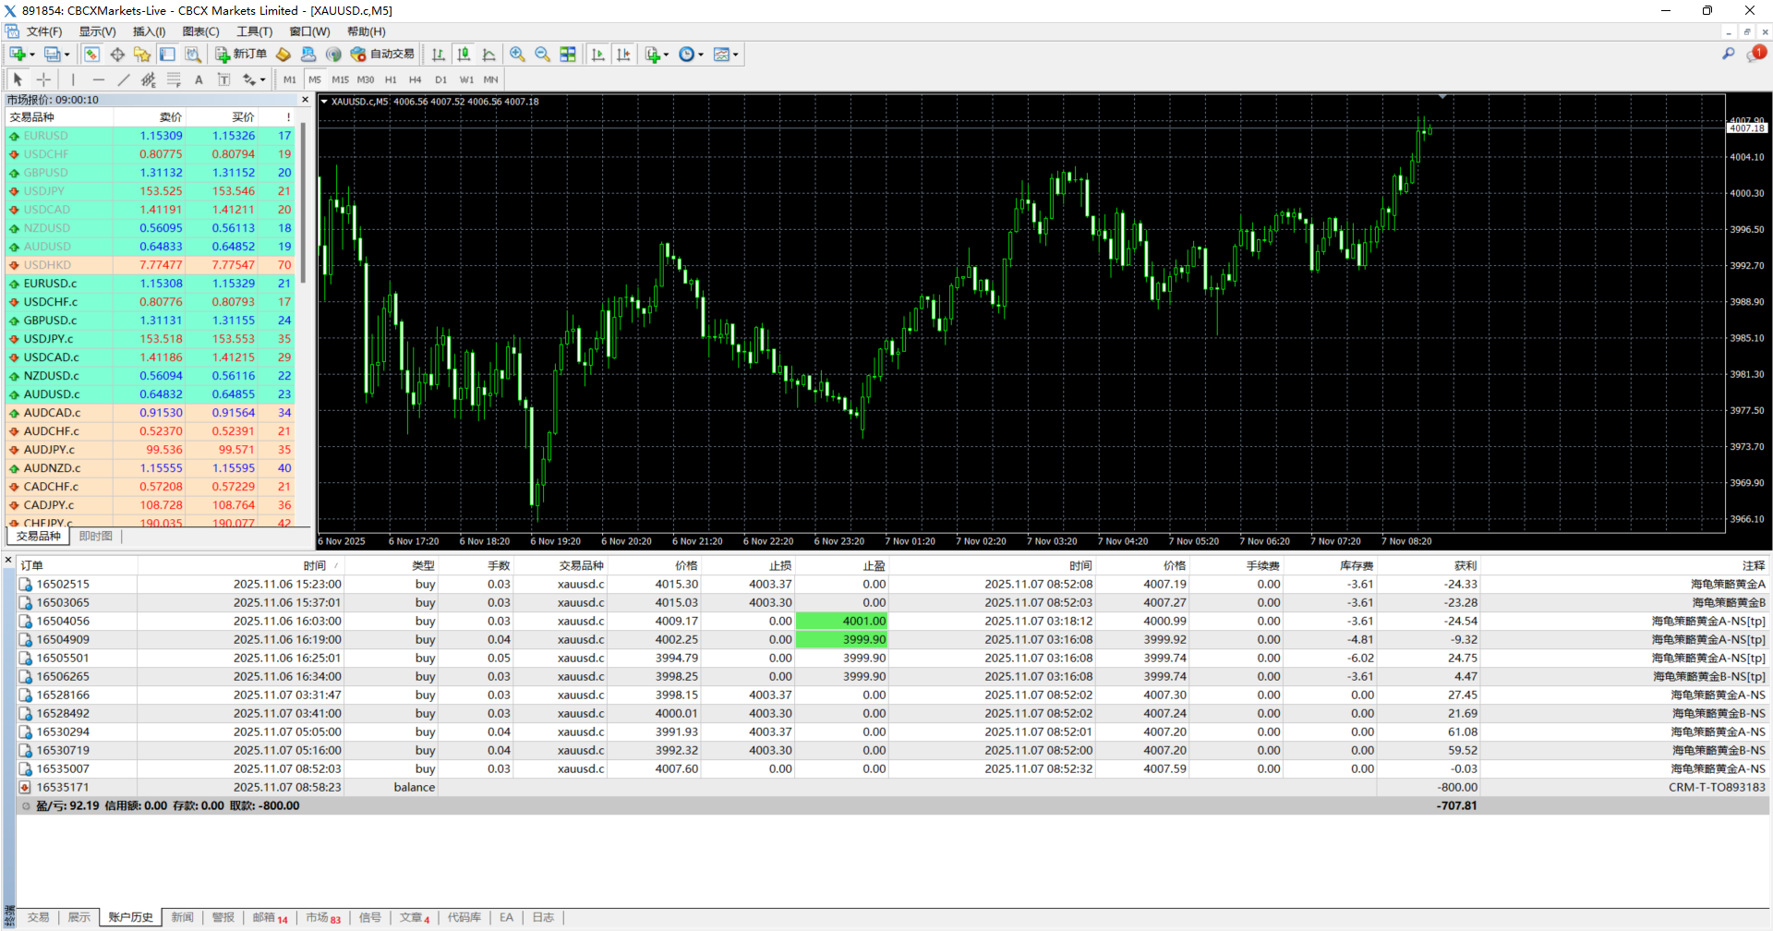The width and height of the screenshot is (1773, 931).
Task: Select the USDHKD row in Market Watch
Action: pos(47,265)
